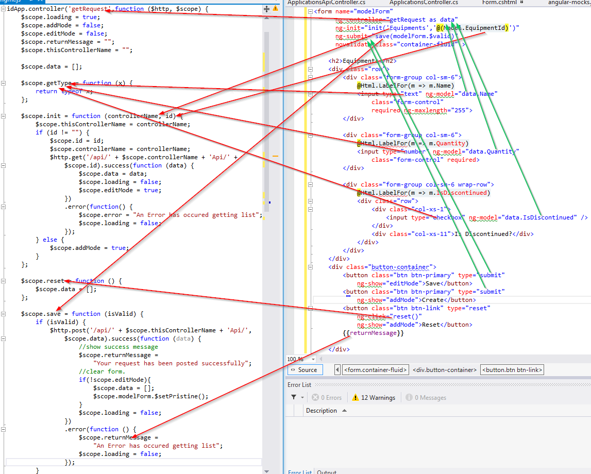
Task: Collapse the $scope.reset function
Action: click(x=4, y=281)
